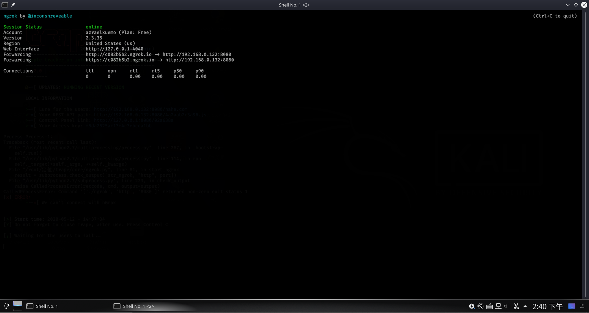This screenshot has height=313, width=589.
Task: Click the @inconshreveable handle text
Action: 50,16
